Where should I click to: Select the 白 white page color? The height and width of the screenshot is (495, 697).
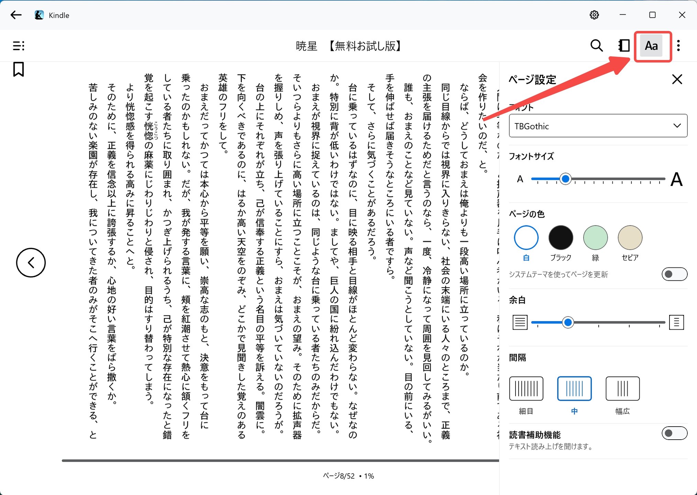[x=526, y=238]
